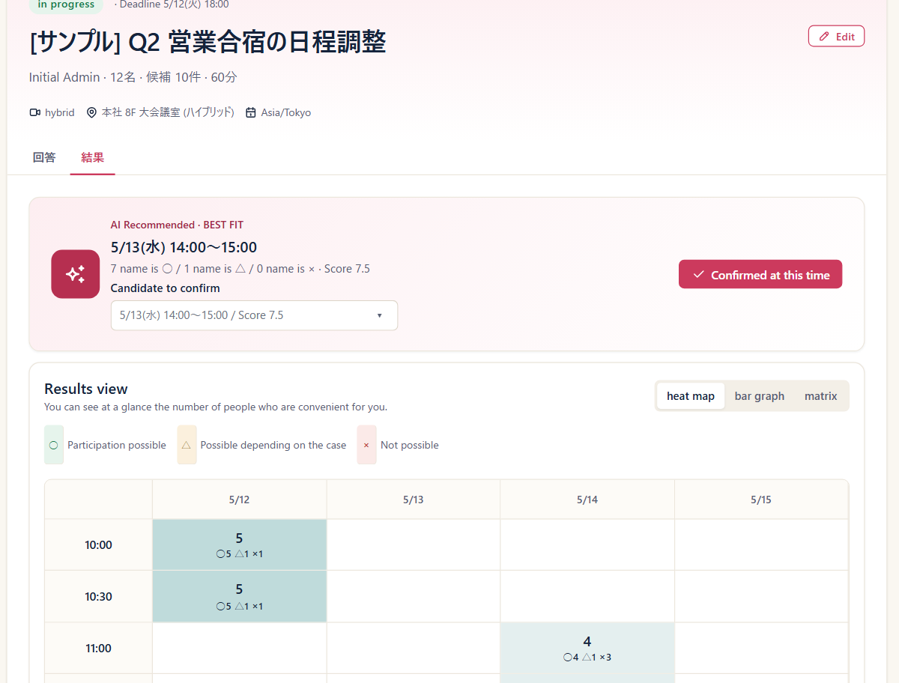
Task: Switch results view to matrix
Action: [821, 396]
